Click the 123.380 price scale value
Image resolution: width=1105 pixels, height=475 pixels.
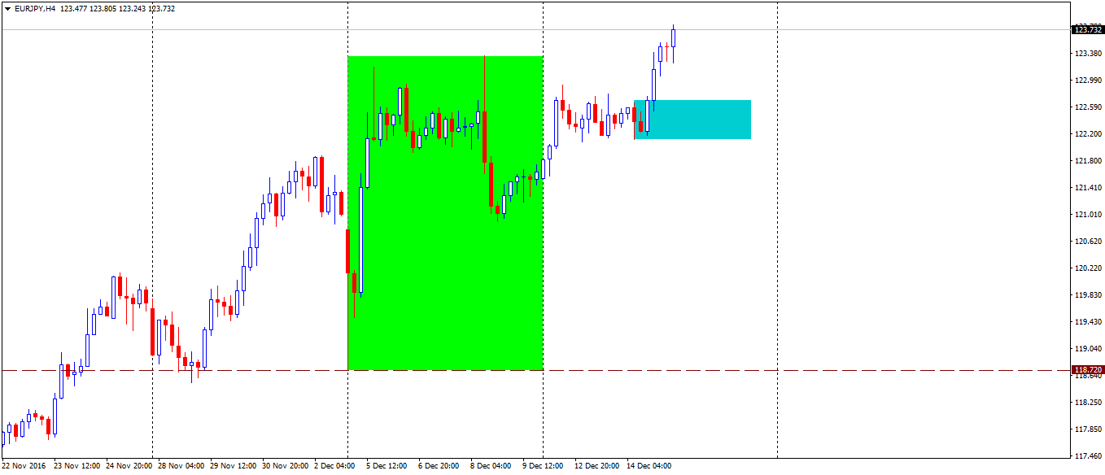1088,54
